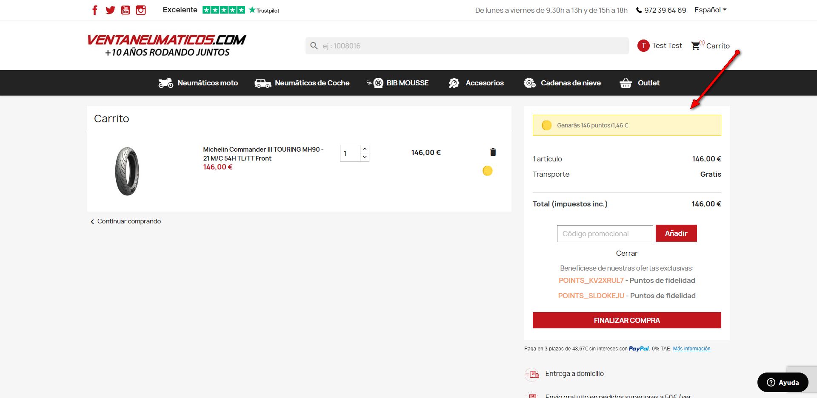The height and width of the screenshot is (398, 817).
Task: Click the Accesorios wrench icon
Action: click(x=454, y=83)
